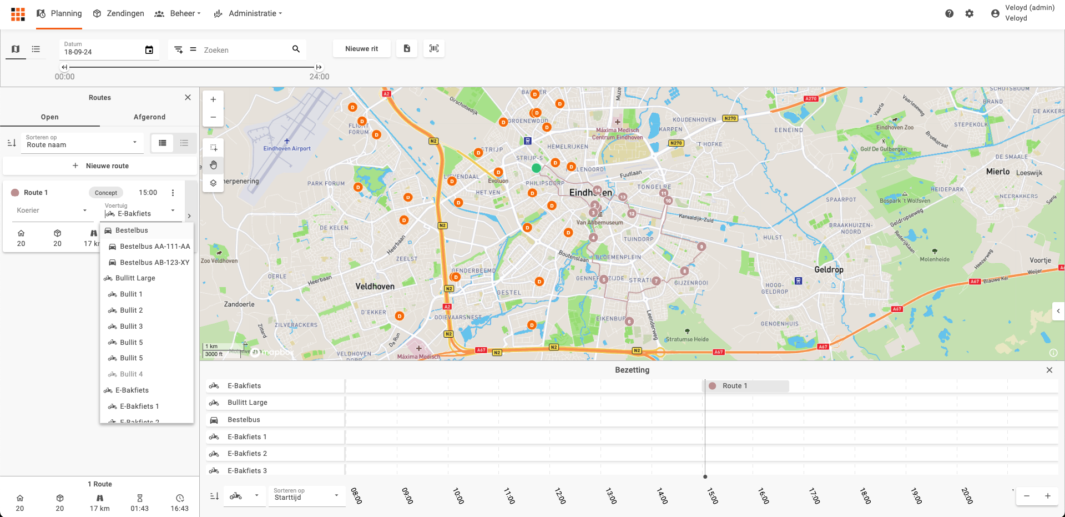Select Bestelbus AA-111-AA option

(x=147, y=247)
